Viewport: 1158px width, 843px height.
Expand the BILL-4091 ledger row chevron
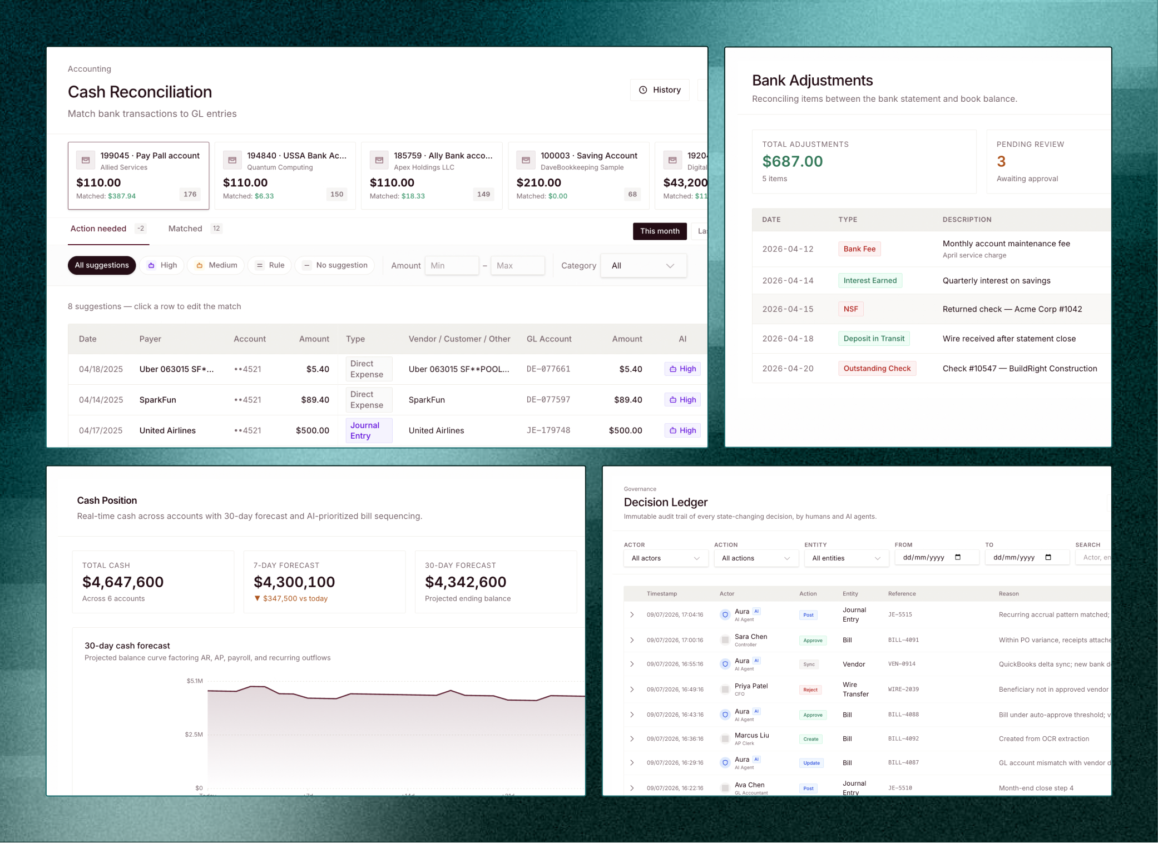tap(632, 641)
